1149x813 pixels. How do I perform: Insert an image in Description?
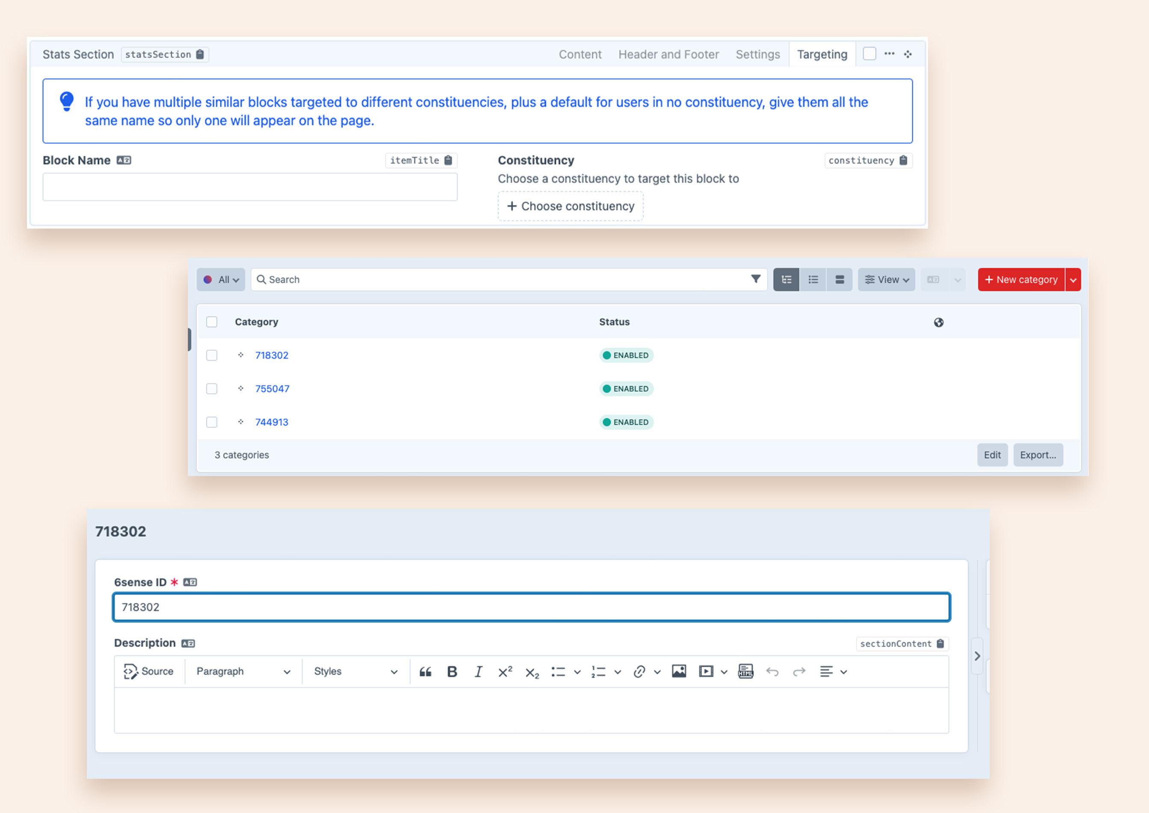click(679, 671)
